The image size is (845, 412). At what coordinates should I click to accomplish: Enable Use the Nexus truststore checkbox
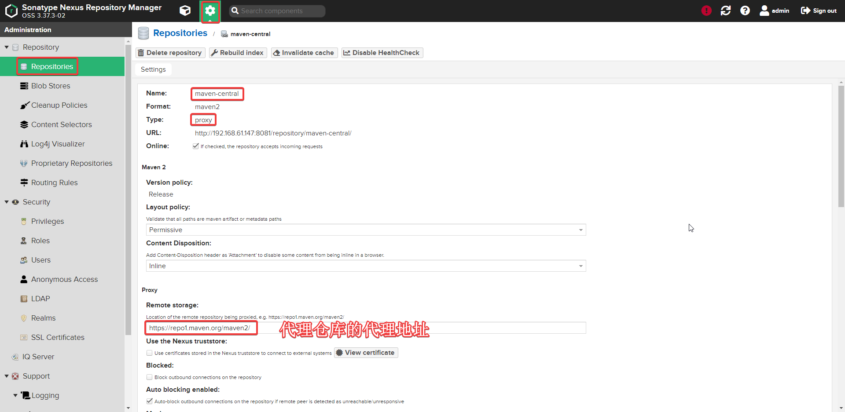click(150, 353)
